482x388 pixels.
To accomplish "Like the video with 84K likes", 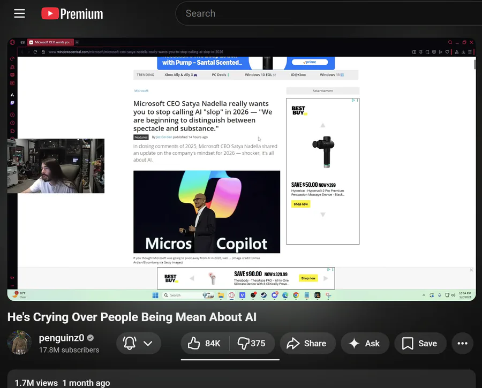I will 205,344.
